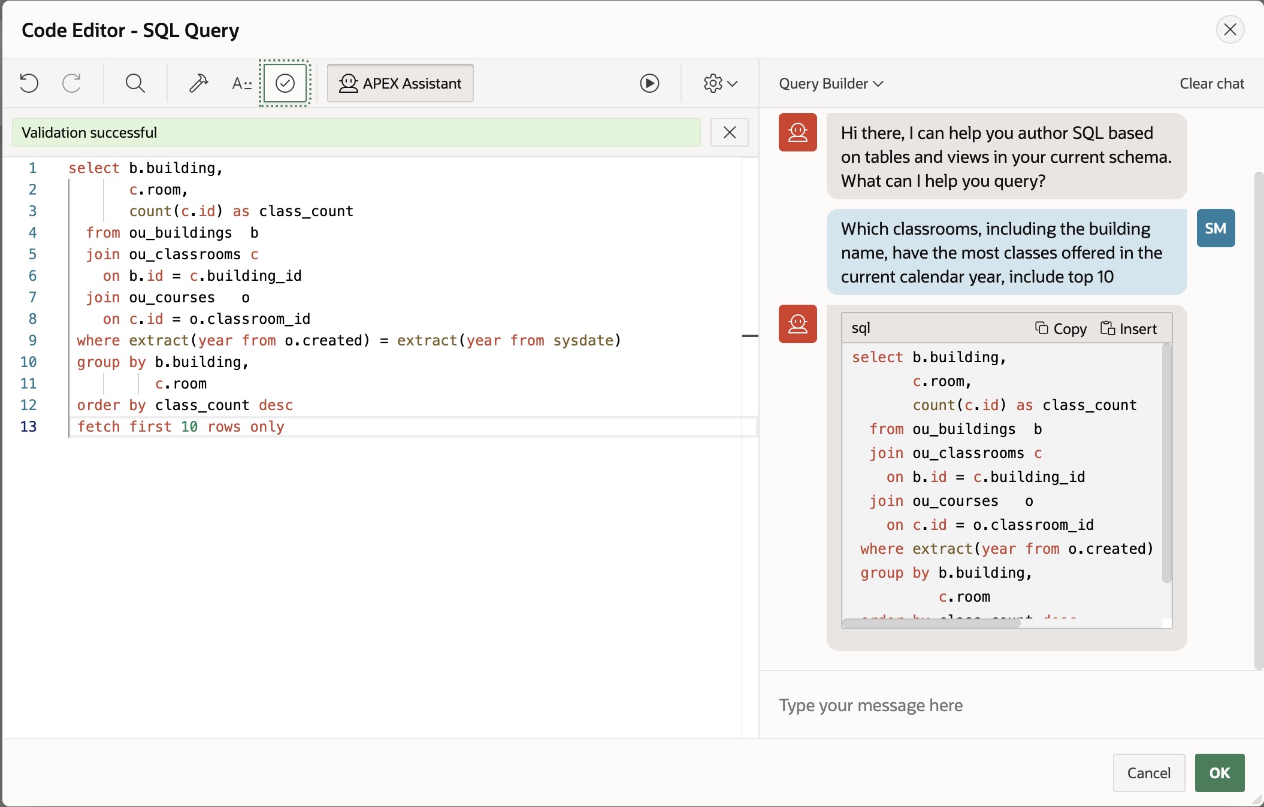Redo the reverted change
Viewport: 1264px width, 807px height.
pyautogui.click(x=72, y=83)
